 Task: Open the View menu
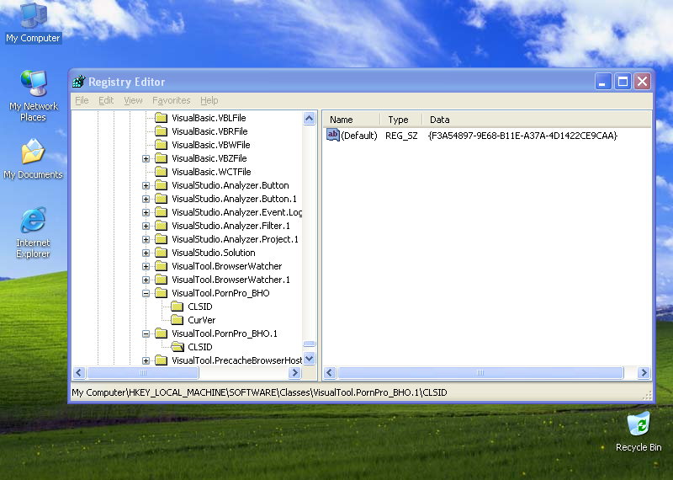(x=133, y=100)
